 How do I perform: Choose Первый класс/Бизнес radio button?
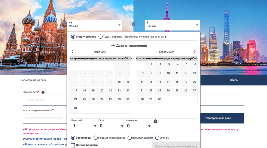click(95, 138)
